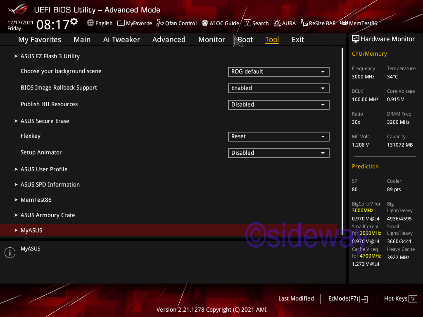The width and height of the screenshot is (423, 317).
Task: Open the highlighted MyASUS entry
Action: 169,230
